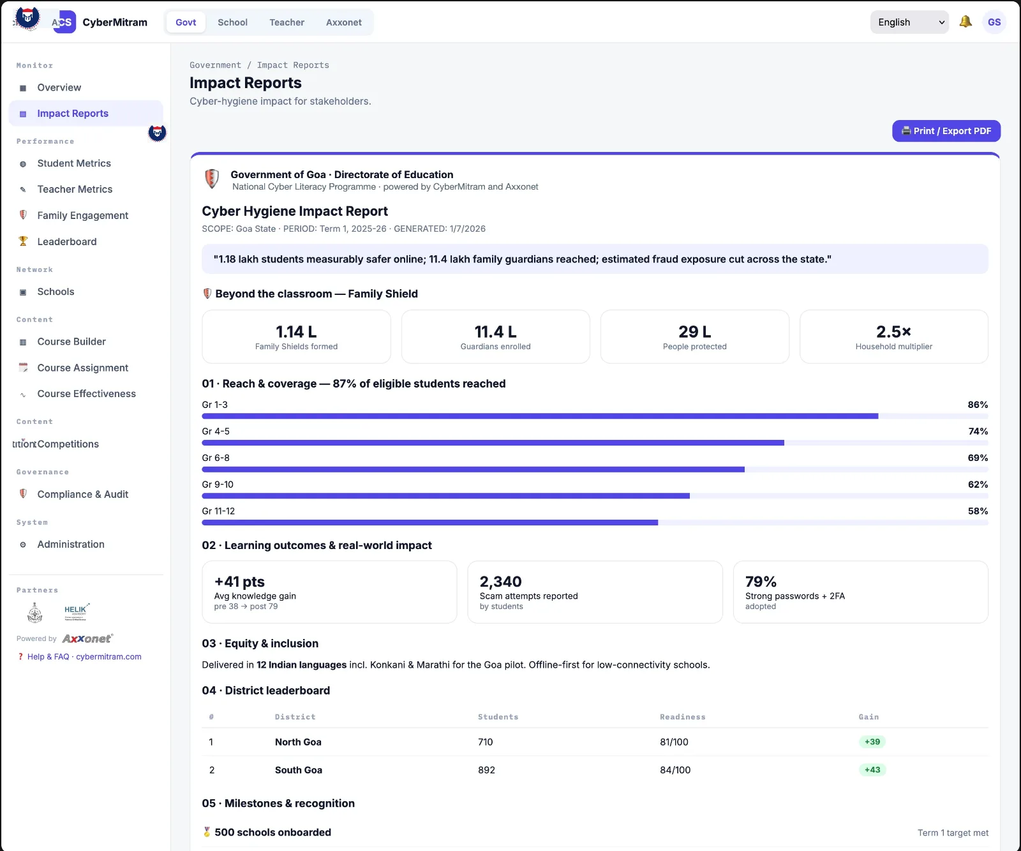Click the notification bell icon
The image size is (1021, 851).
pos(965,22)
